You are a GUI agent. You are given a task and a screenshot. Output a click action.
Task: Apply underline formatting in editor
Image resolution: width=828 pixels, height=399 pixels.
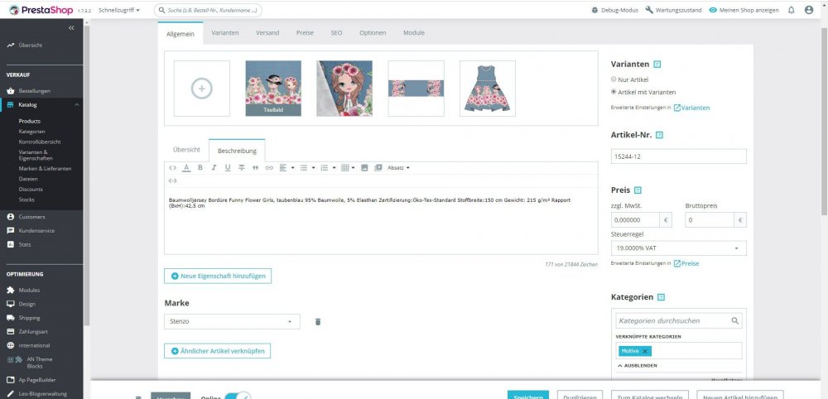(228, 168)
